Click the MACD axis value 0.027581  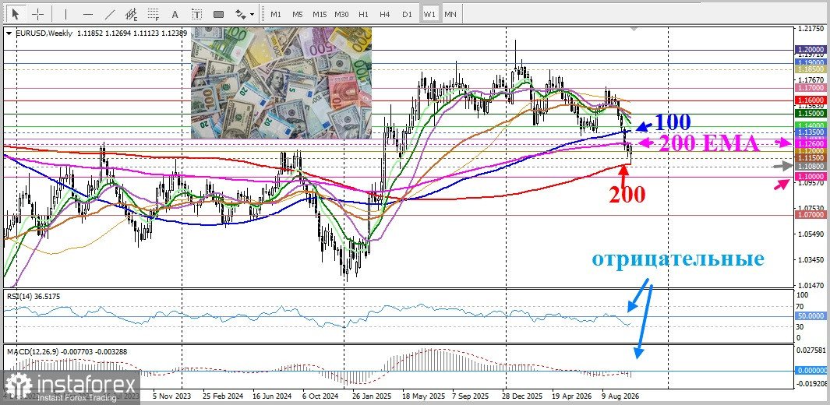(811, 350)
